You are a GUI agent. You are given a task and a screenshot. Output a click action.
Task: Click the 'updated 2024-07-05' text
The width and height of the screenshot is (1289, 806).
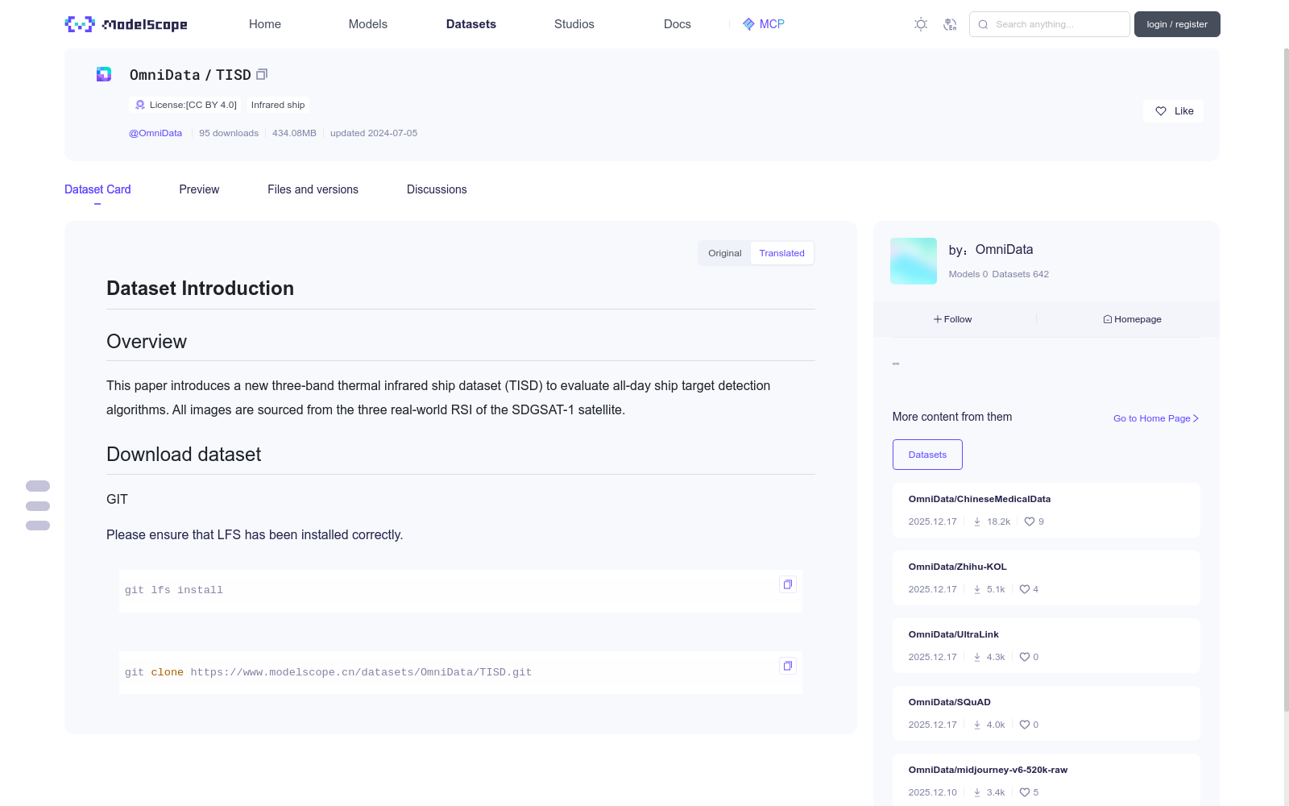point(374,133)
